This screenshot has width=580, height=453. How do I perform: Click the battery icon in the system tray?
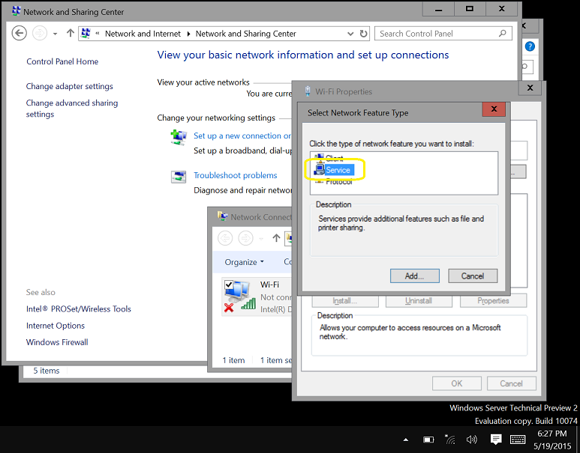(x=428, y=439)
